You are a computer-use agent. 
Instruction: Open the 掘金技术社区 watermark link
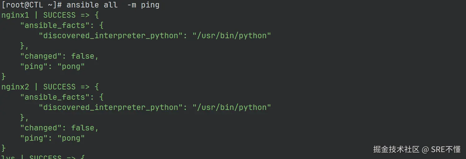coord(396,149)
